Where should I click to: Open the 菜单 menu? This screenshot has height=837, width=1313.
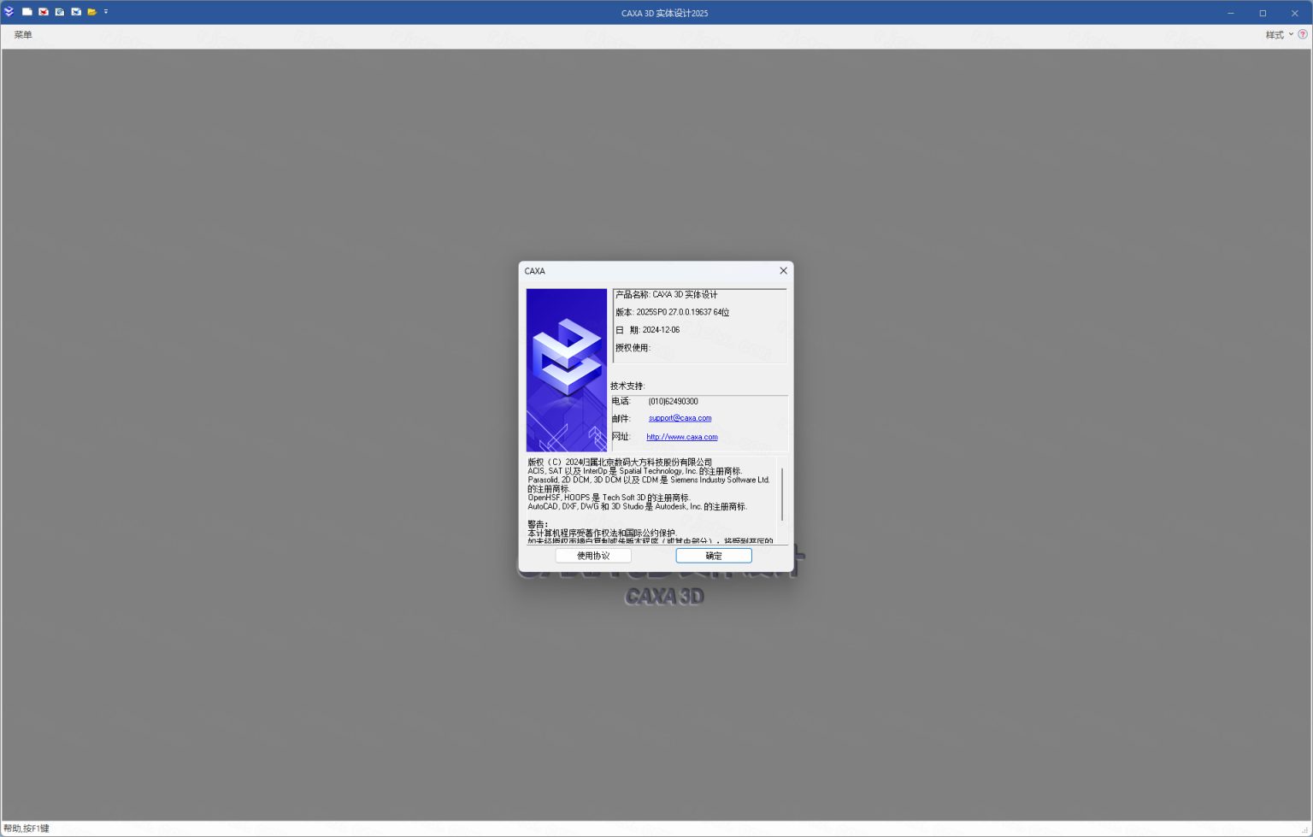pyautogui.click(x=23, y=35)
